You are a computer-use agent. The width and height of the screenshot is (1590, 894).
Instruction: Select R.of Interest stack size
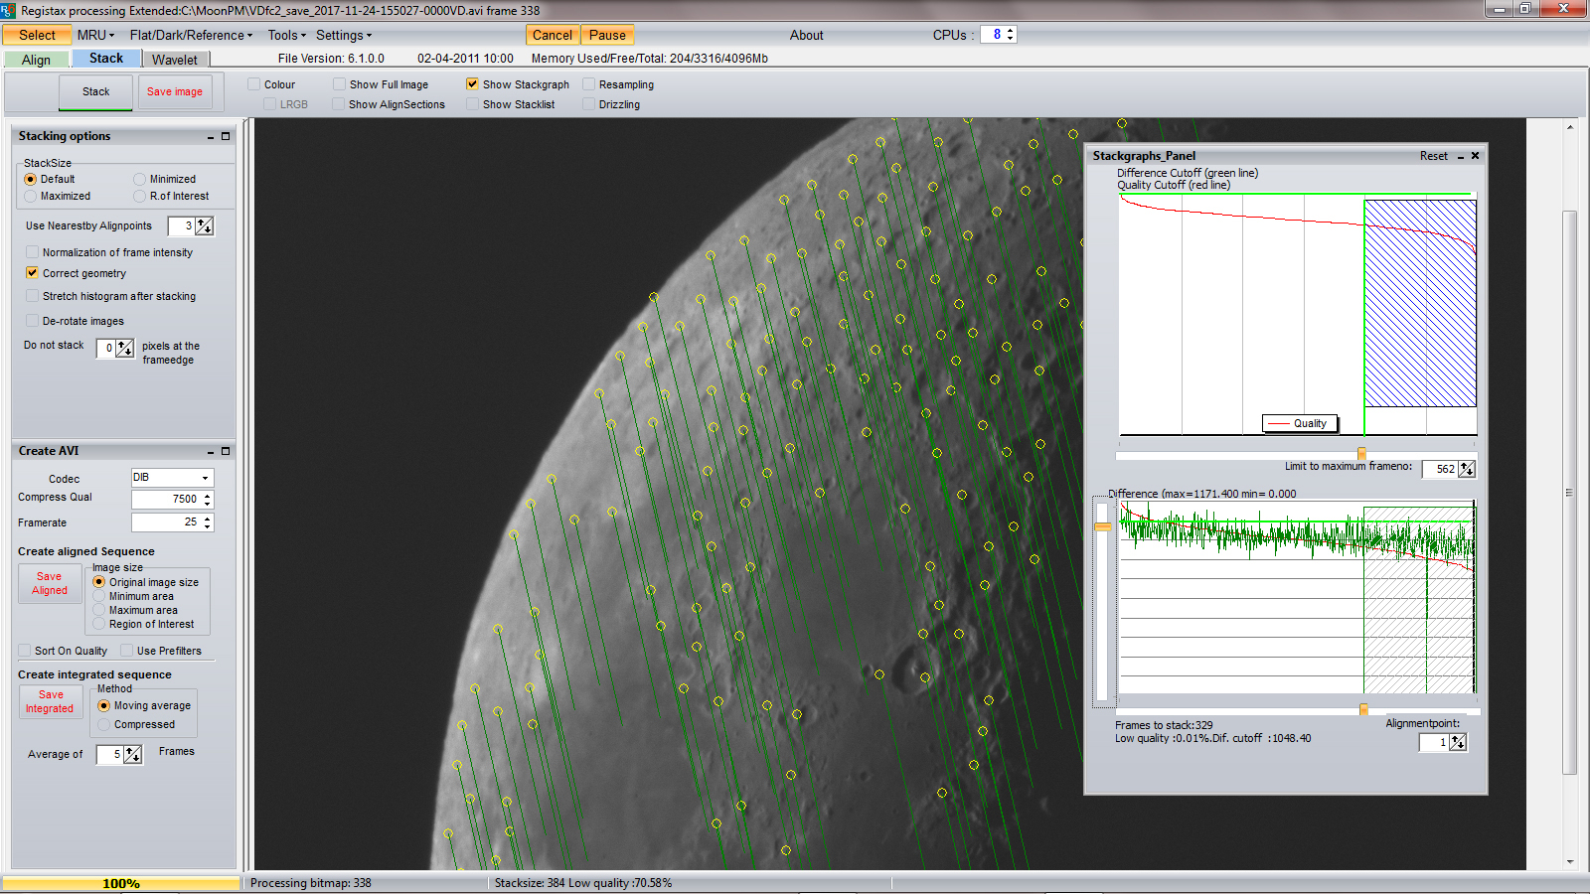click(140, 197)
